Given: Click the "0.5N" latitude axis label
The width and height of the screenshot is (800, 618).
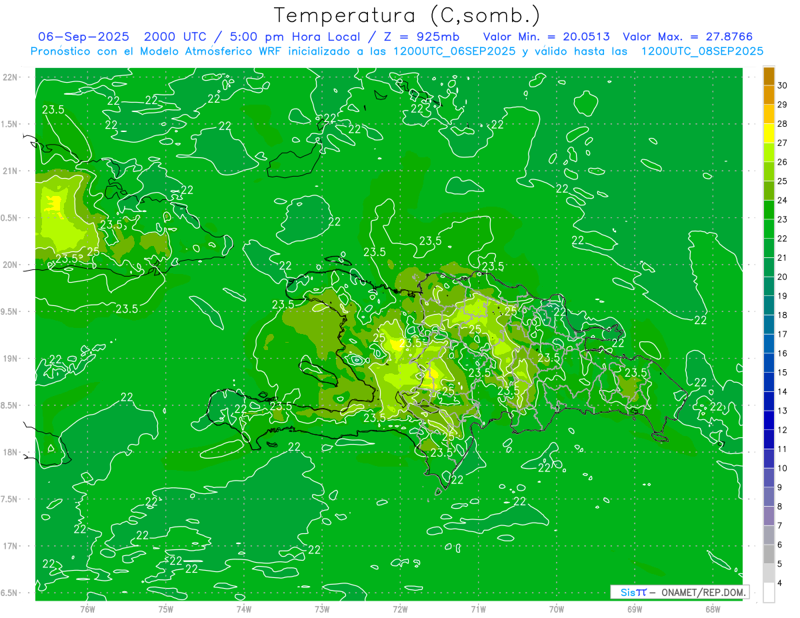Looking at the screenshot, I should tap(10, 218).
